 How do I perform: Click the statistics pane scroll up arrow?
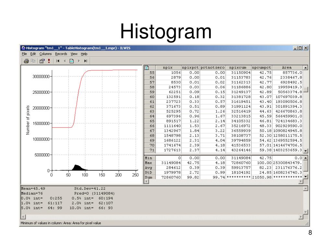(x=305, y=158)
